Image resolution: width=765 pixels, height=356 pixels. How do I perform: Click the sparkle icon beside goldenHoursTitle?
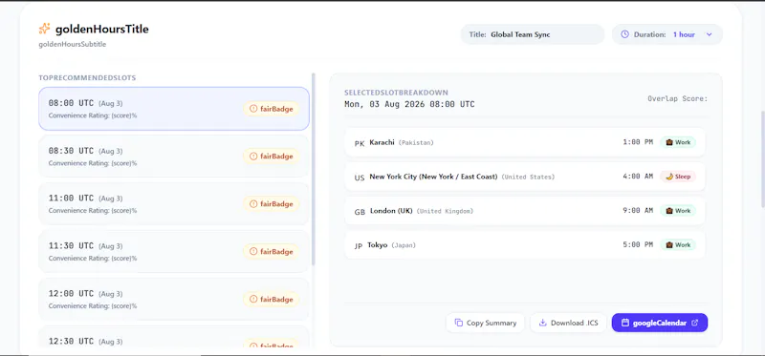(x=44, y=30)
